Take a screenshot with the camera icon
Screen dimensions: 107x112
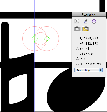77,29
